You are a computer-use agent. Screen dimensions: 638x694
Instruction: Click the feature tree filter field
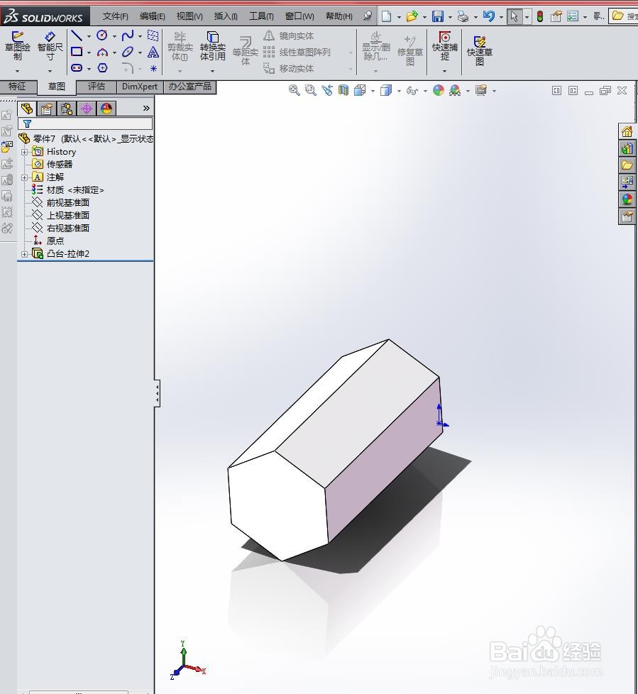tap(85, 124)
